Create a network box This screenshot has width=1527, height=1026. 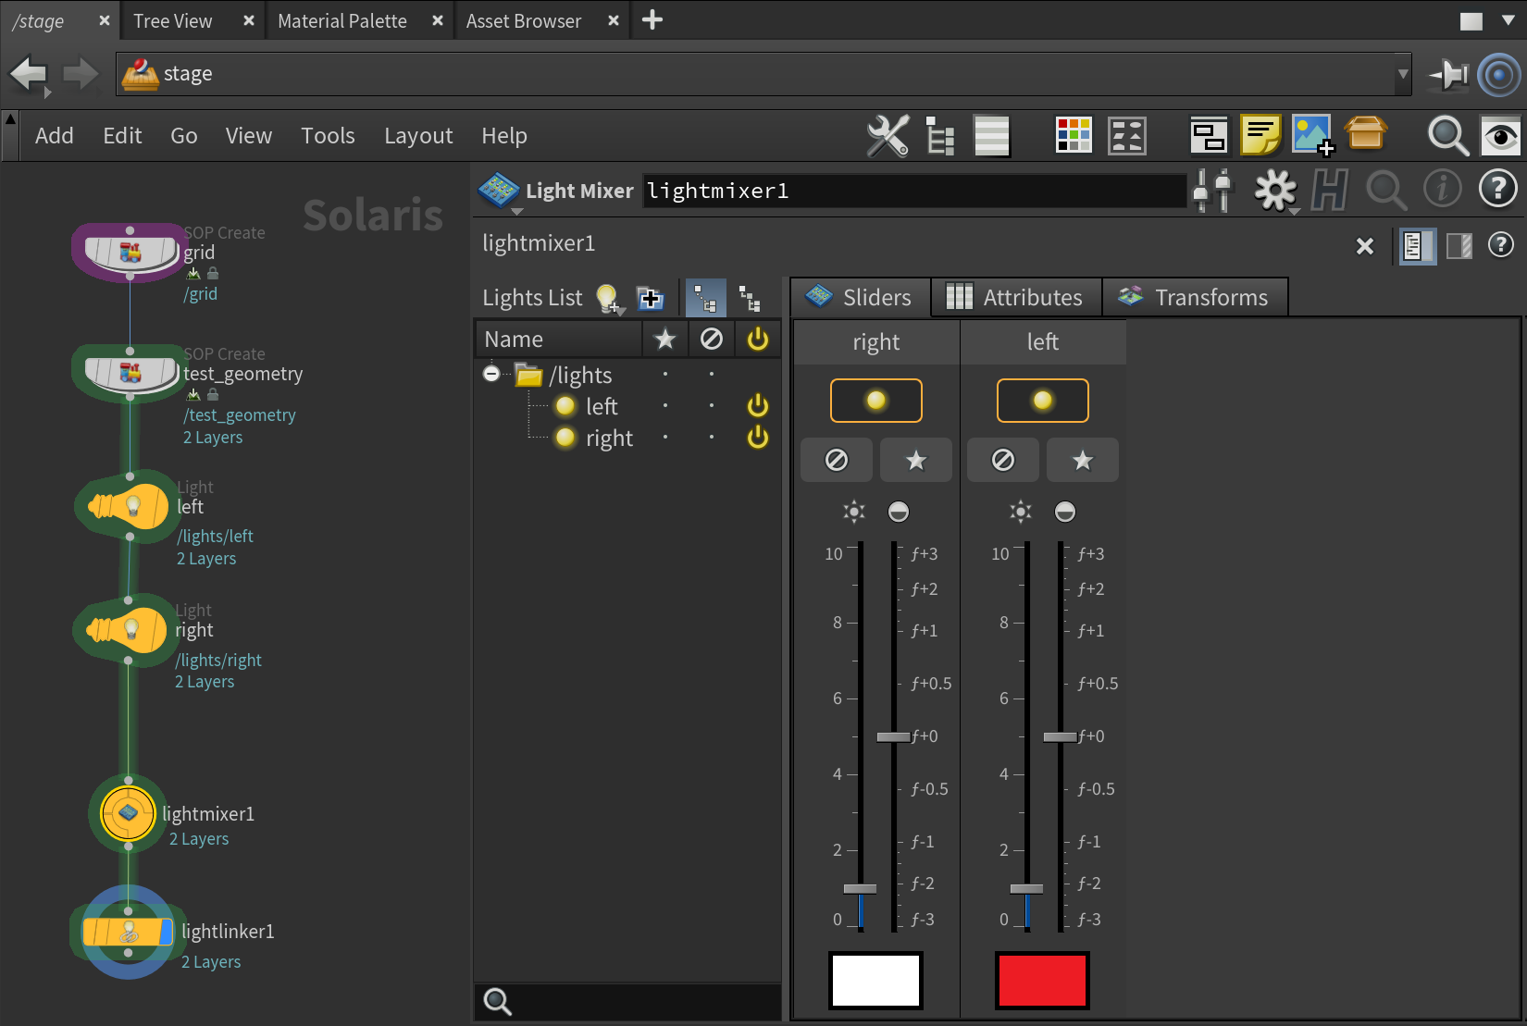coord(1209,136)
